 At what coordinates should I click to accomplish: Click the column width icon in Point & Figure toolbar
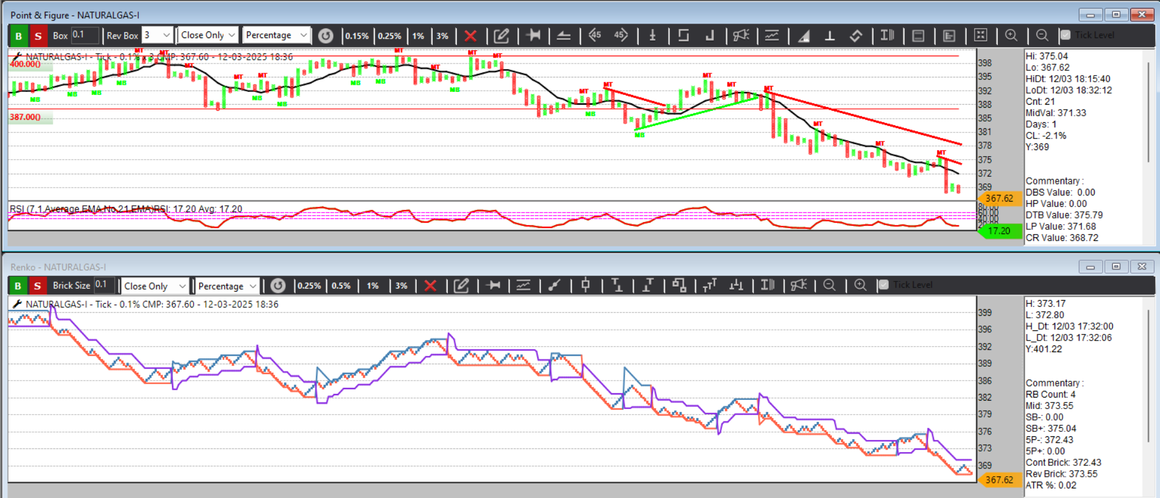pyautogui.click(x=887, y=35)
